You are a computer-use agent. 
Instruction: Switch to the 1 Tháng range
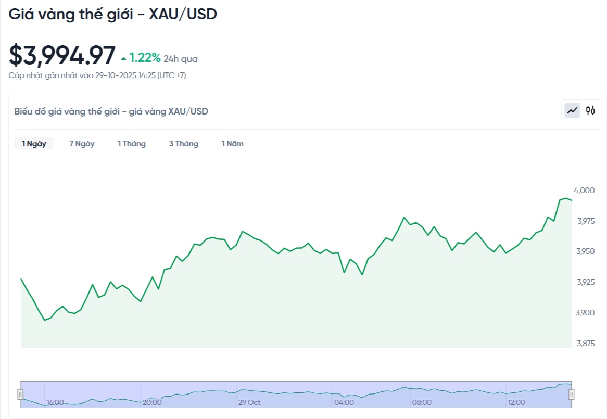pos(132,144)
